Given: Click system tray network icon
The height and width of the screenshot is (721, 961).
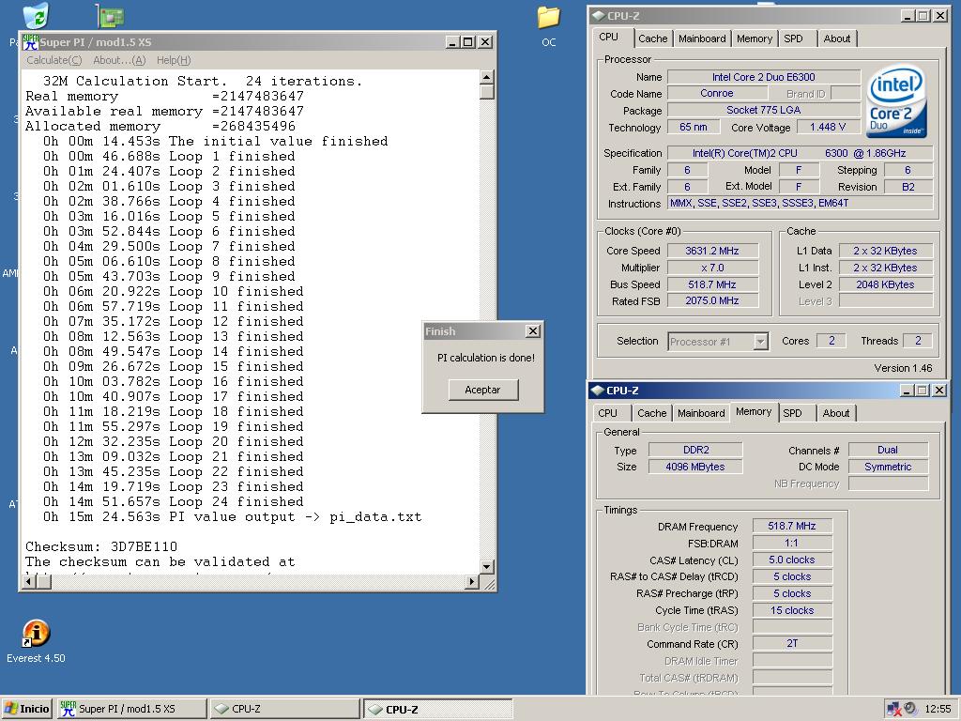Looking at the screenshot, I should 894,709.
